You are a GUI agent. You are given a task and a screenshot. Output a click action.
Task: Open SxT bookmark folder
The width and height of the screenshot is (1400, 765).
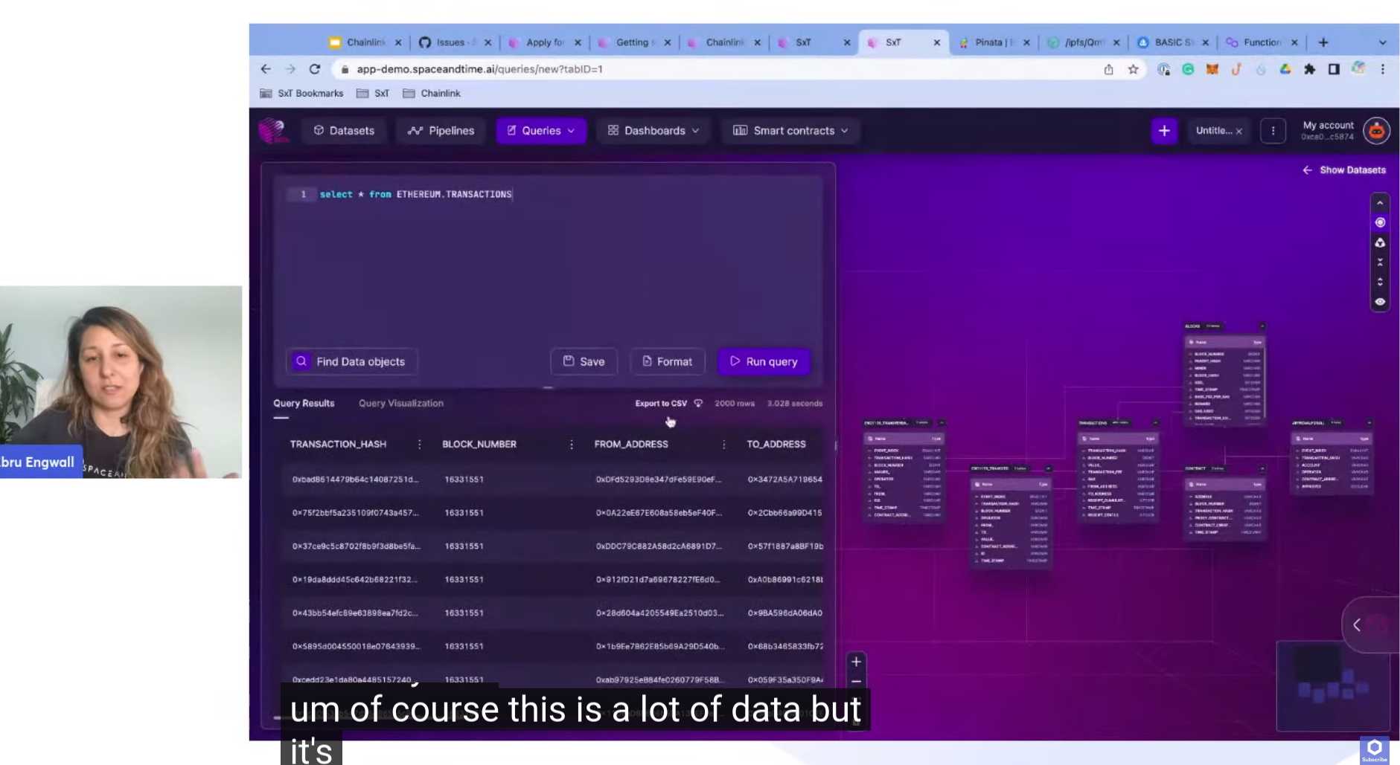click(x=373, y=93)
